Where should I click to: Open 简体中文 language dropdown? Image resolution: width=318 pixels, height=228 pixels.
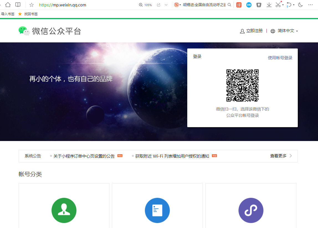pyautogui.click(x=288, y=31)
